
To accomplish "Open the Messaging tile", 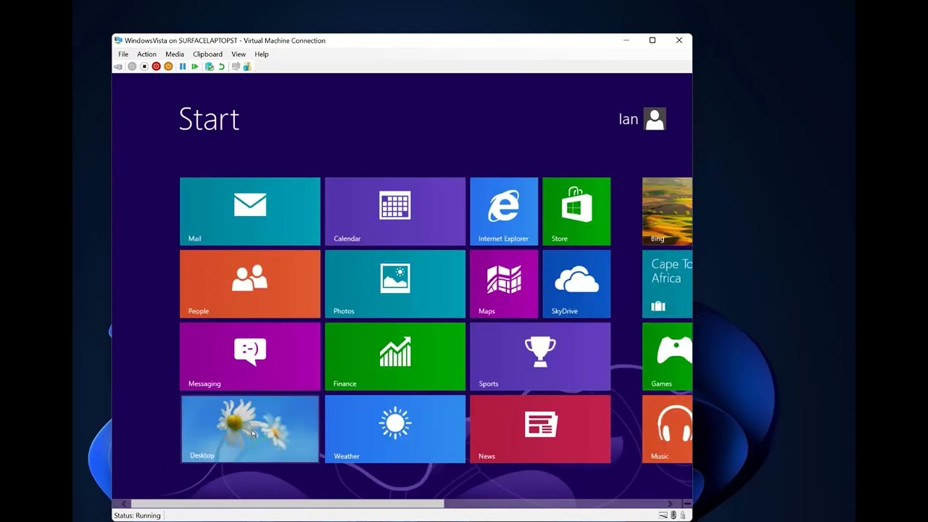I will pos(250,356).
